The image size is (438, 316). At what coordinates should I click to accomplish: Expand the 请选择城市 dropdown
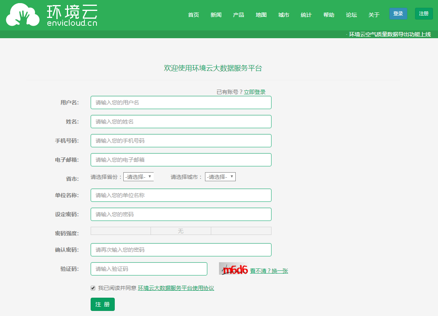pos(220,177)
